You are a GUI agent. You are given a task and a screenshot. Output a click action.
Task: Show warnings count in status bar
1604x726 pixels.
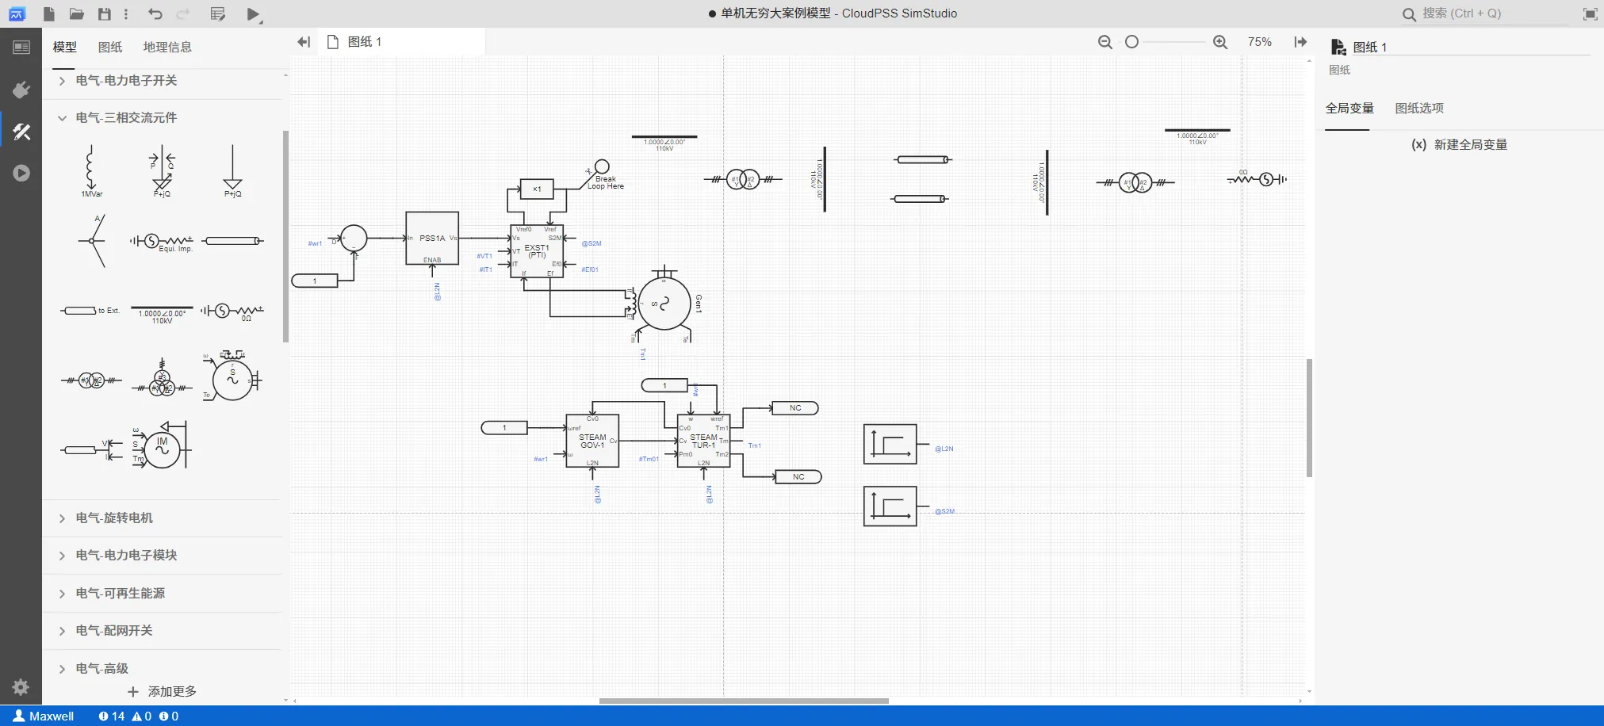pyautogui.click(x=142, y=716)
